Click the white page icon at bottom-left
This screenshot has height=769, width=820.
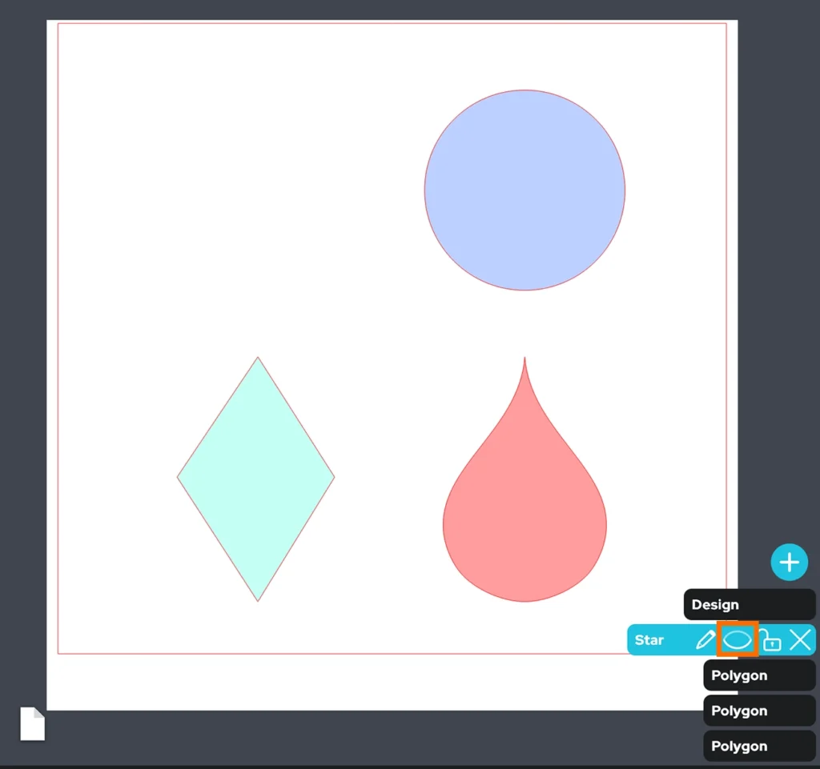32,723
